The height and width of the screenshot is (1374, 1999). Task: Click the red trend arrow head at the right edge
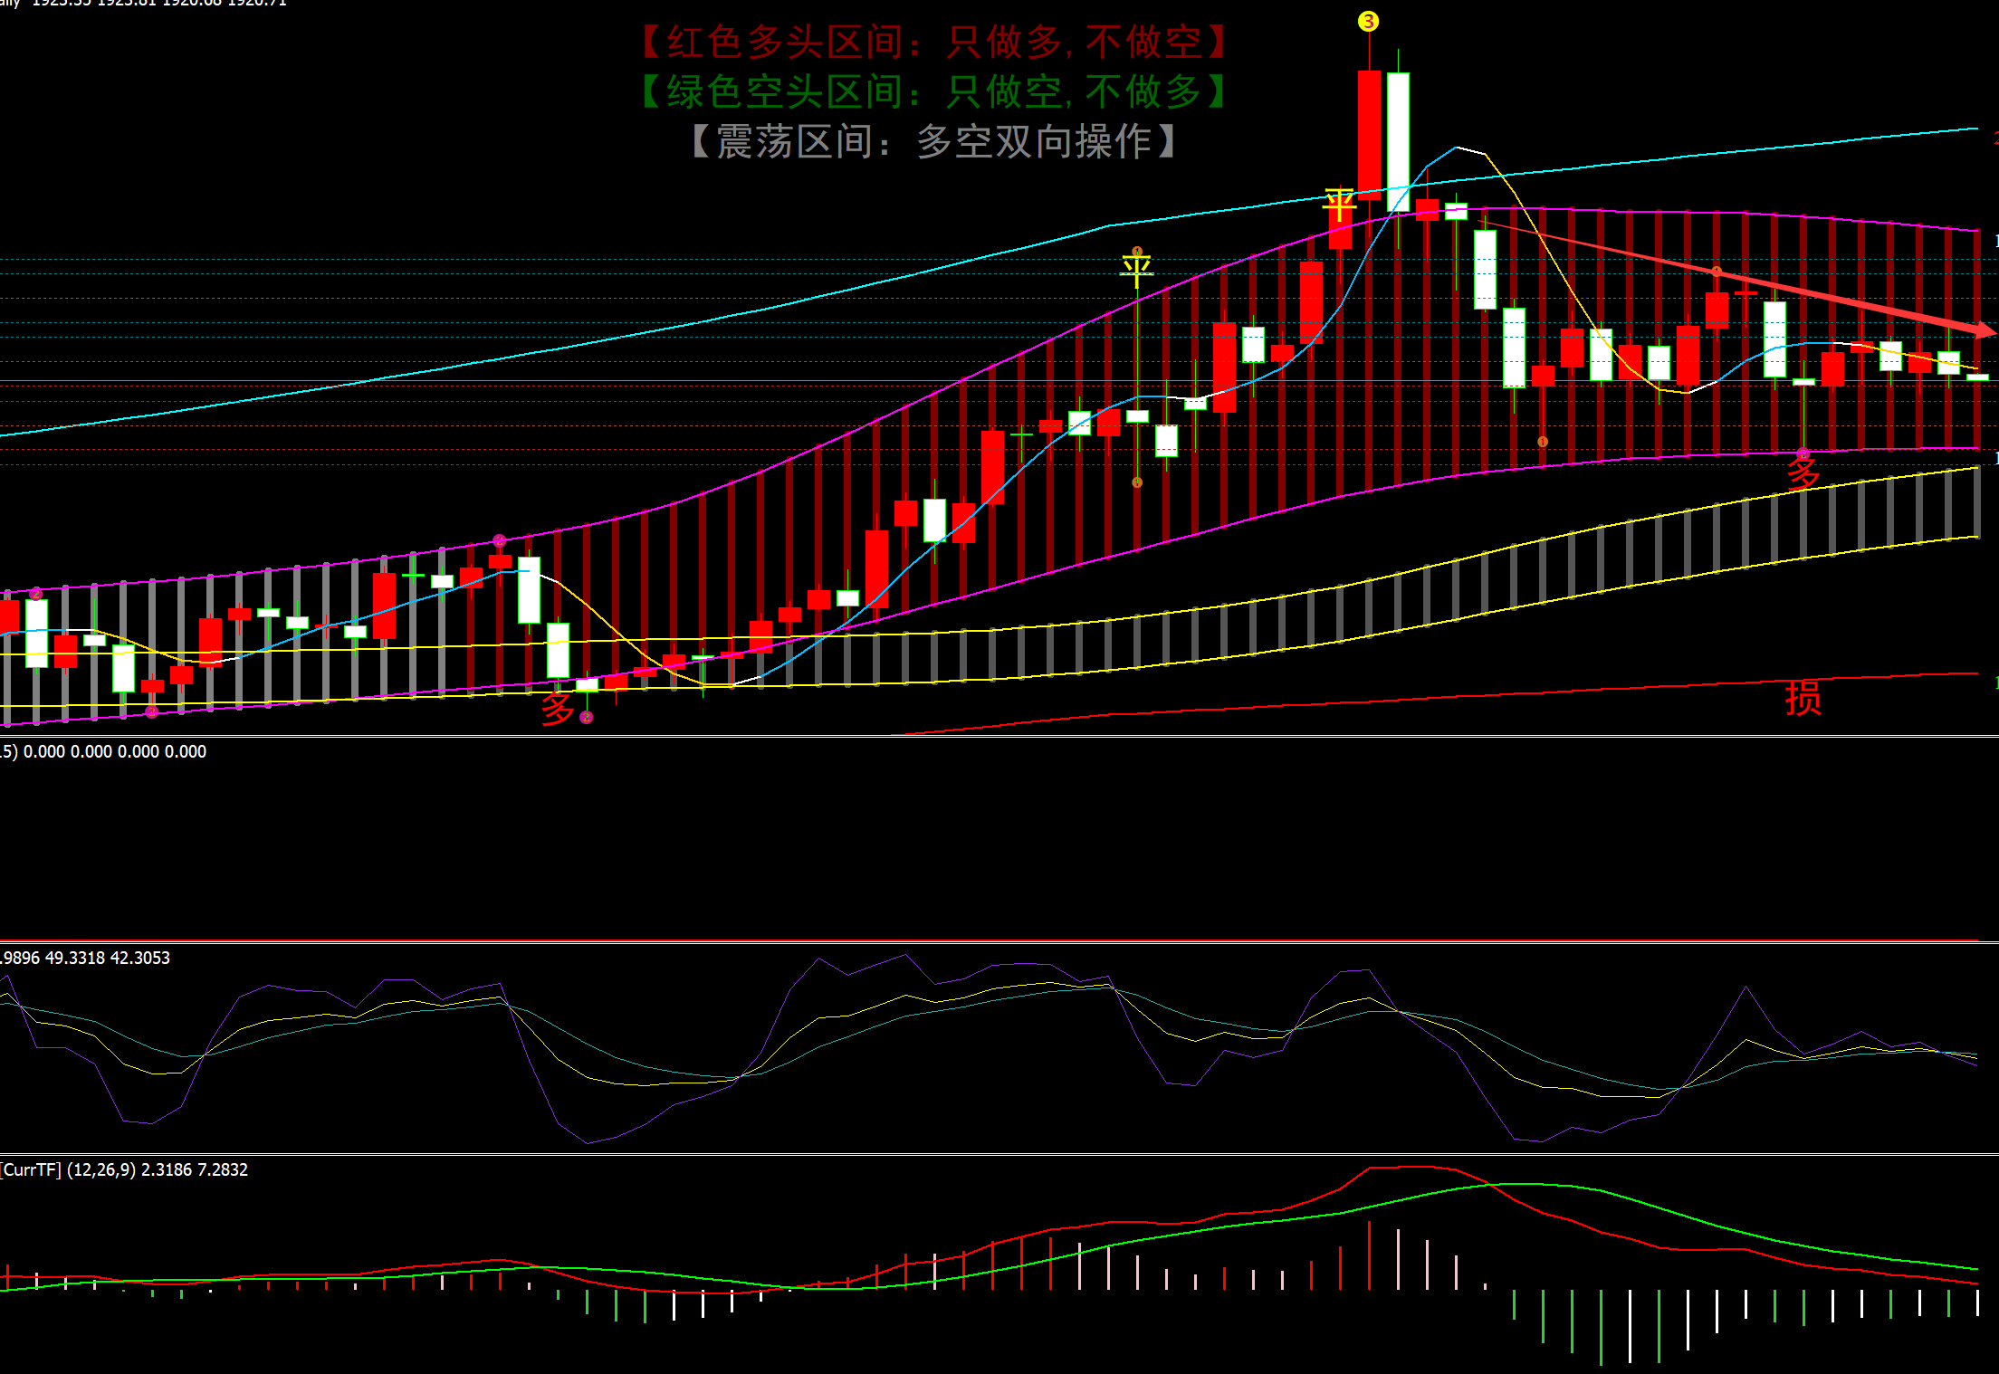tap(1985, 329)
